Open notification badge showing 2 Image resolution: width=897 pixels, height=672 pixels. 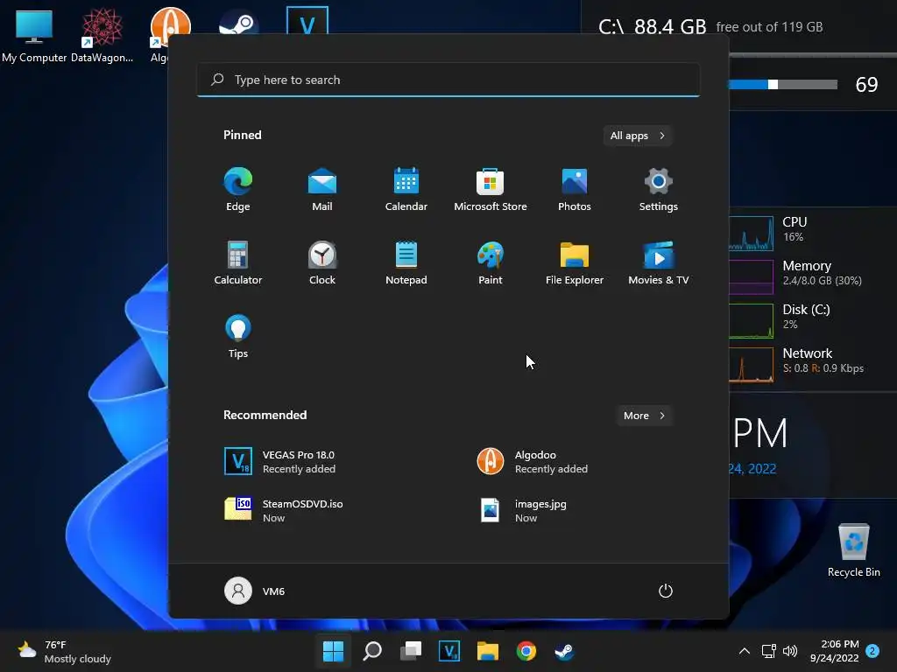click(872, 651)
